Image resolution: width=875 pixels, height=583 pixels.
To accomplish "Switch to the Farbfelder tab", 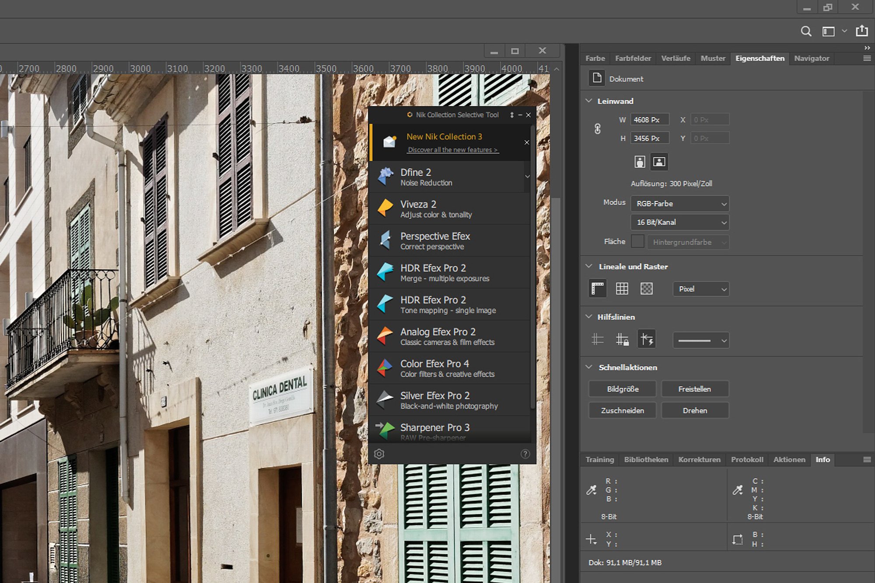I will point(633,58).
